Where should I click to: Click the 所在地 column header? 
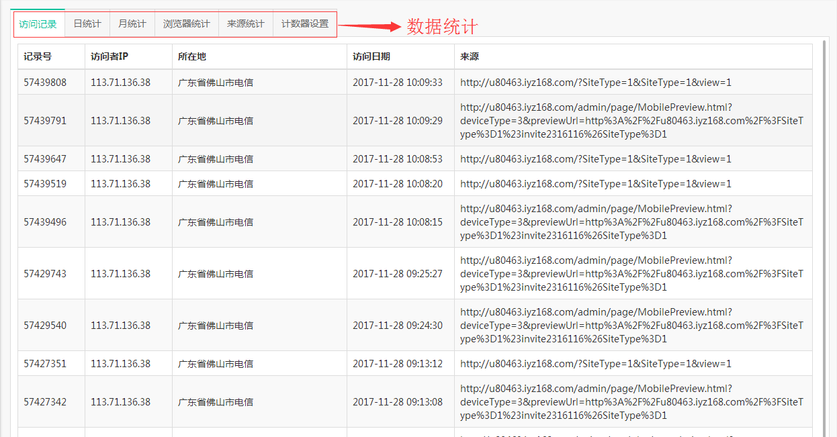(192, 57)
